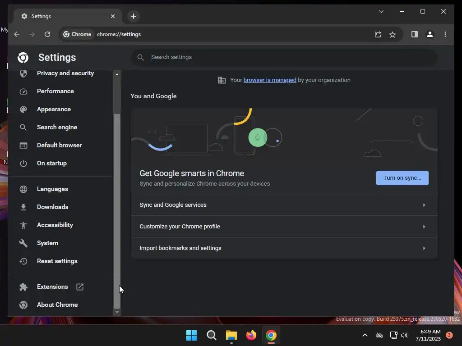The width and height of the screenshot is (462, 346).
Task: Click the Privacy and security shield icon
Action: point(23,73)
